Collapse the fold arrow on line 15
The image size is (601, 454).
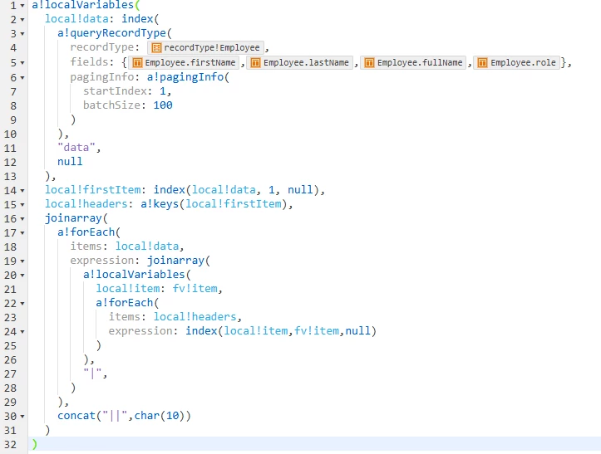point(22,204)
